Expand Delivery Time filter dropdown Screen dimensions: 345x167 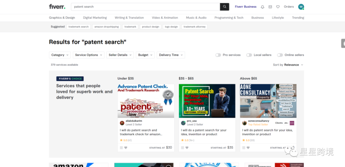tap(171, 55)
